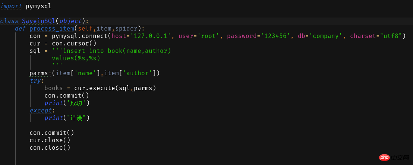This screenshot has width=413, height=165.
Task: Click the except keyword
Action: coord(41,110)
